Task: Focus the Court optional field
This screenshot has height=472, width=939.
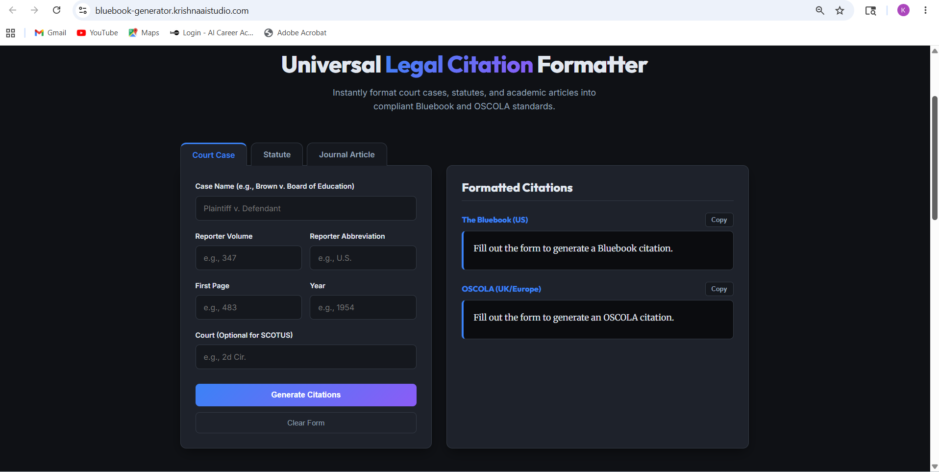Action: coord(306,357)
